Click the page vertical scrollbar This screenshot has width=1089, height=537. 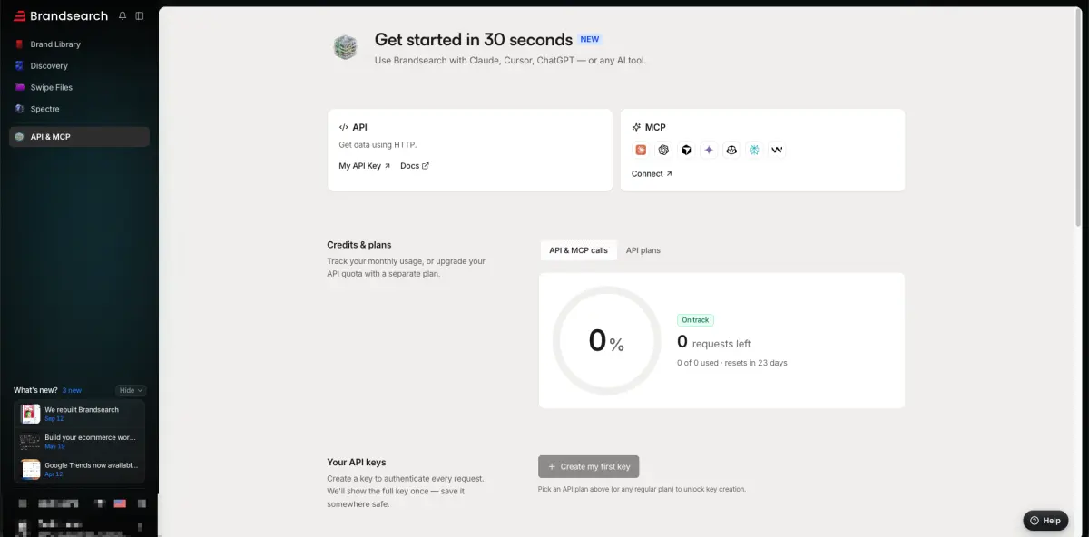click(1078, 118)
